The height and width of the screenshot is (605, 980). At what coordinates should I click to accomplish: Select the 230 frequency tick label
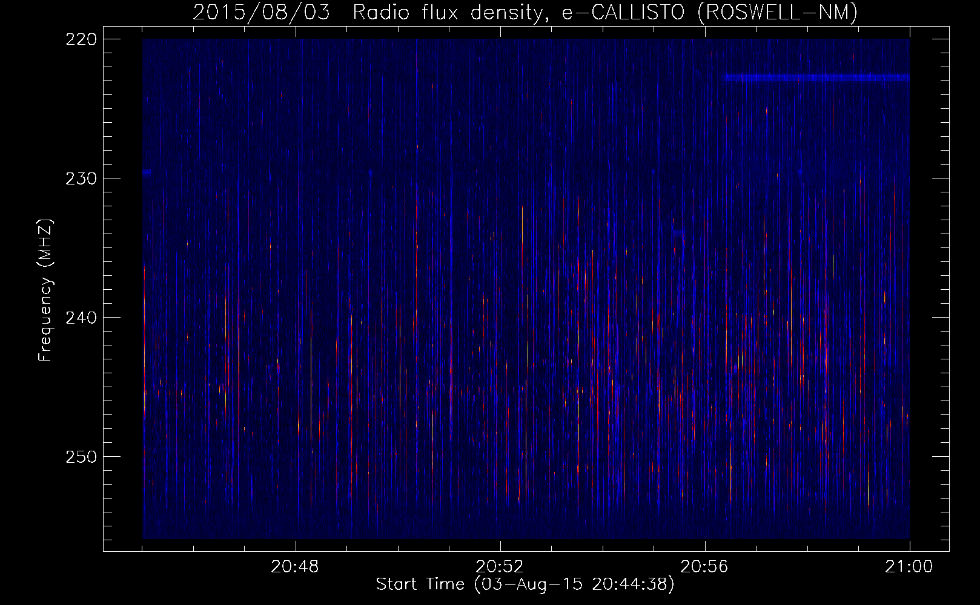point(81,178)
